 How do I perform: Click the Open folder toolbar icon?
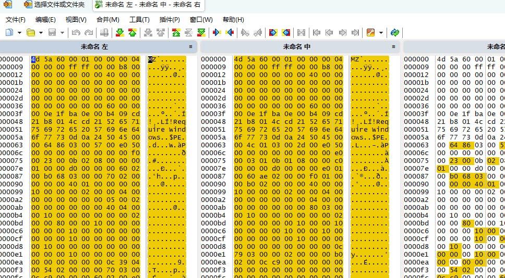click(x=31, y=33)
